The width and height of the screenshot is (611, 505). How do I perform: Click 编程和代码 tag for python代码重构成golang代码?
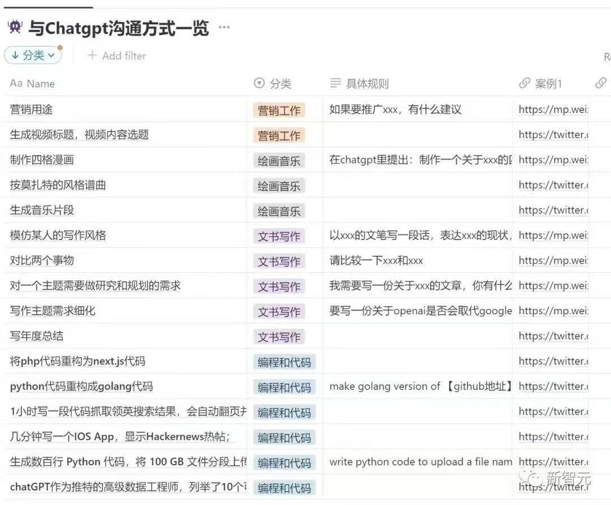pos(284,388)
